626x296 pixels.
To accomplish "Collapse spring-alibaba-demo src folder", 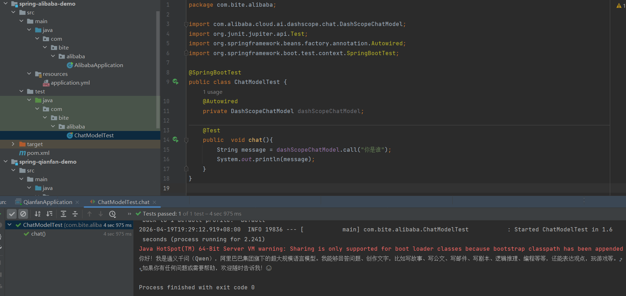I will [x=13, y=12].
